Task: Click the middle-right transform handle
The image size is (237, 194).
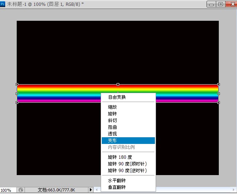Action: 218,93
